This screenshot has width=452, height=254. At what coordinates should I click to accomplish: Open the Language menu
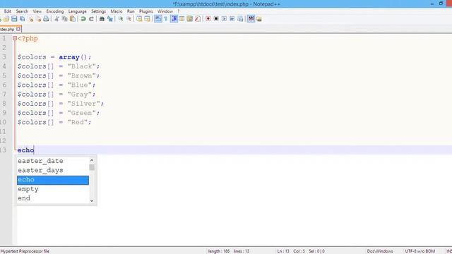click(77, 11)
